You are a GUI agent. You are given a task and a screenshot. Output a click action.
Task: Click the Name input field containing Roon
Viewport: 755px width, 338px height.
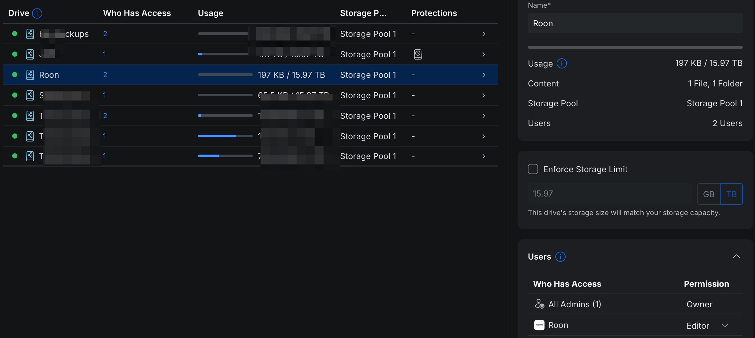click(x=635, y=23)
